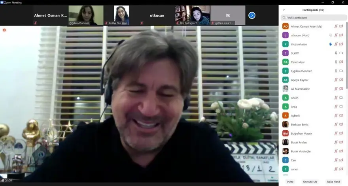Click the microphone icon beside Ceren Açar
Image resolution: width=348 pixels, height=186 pixels.
(336, 62)
